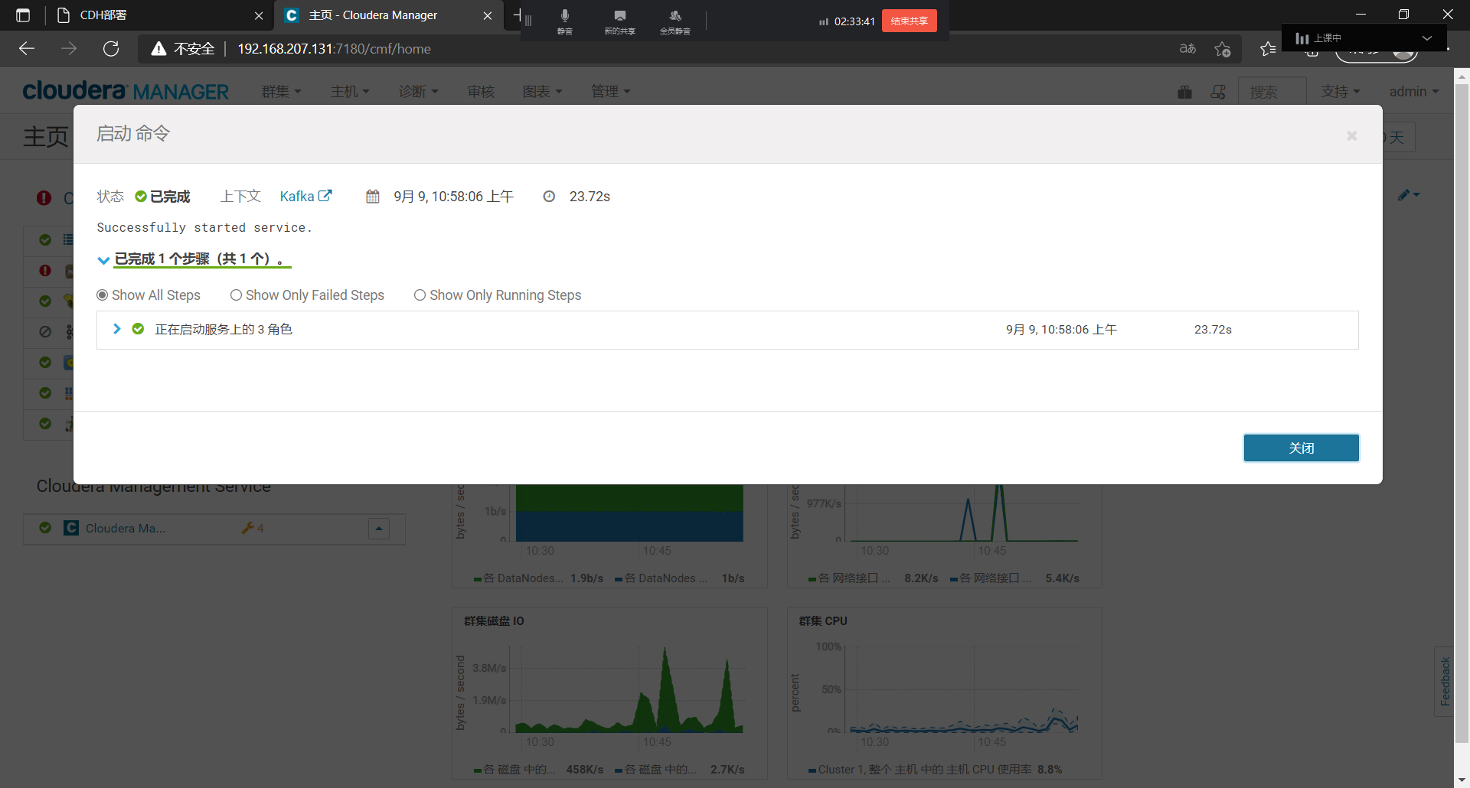
Task: Open the 群集 menu
Action: [281, 92]
